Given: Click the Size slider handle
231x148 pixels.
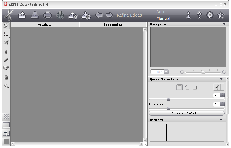Looking at the screenshot, I should (168, 99).
